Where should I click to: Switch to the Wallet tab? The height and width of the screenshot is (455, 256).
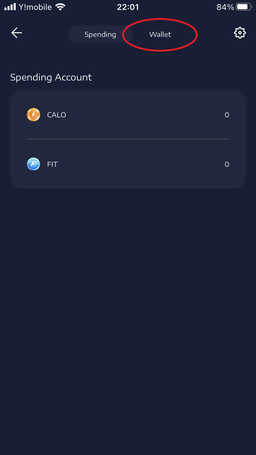click(160, 34)
